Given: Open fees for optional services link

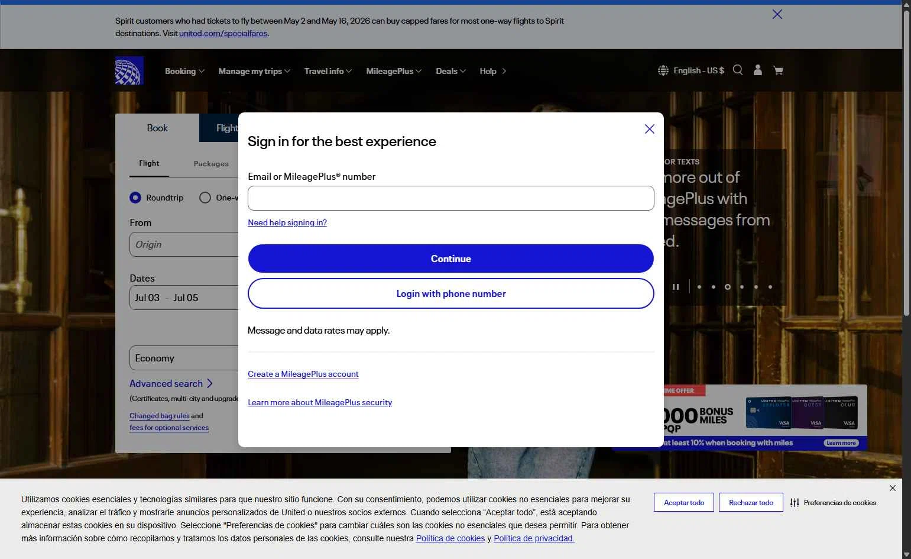Looking at the screenshot, I should tap(169, 428).
